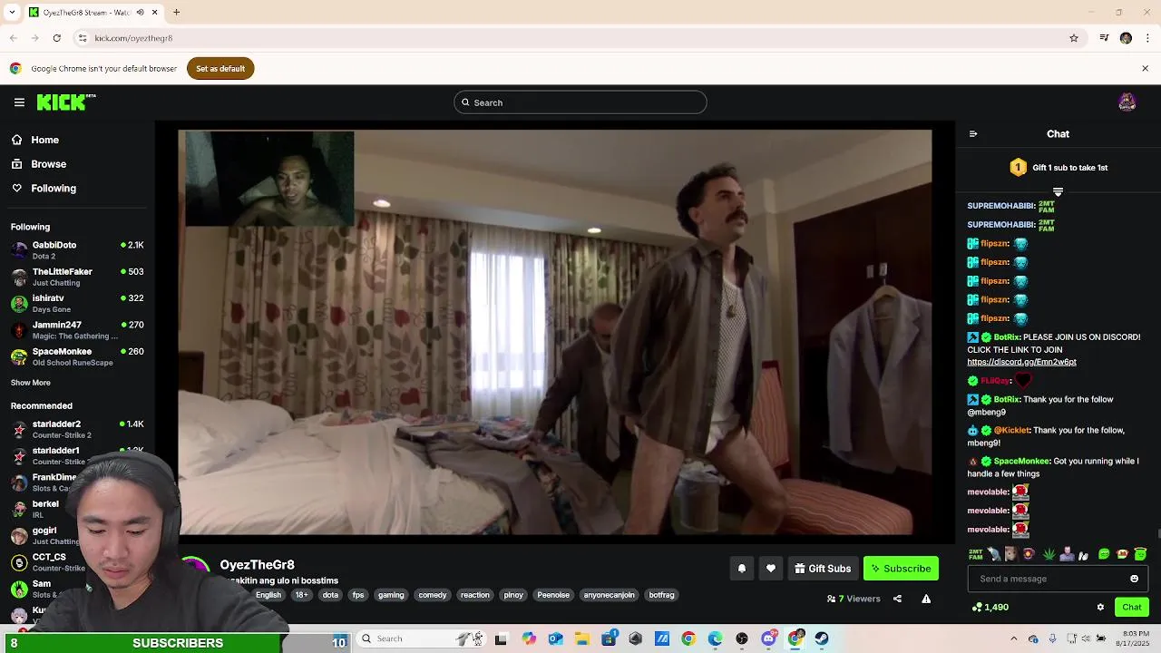The image size is (1161, 653).
Task: Click OyezTheGr8 channel name
Action: pyautogui.click(x=257, y=565)
